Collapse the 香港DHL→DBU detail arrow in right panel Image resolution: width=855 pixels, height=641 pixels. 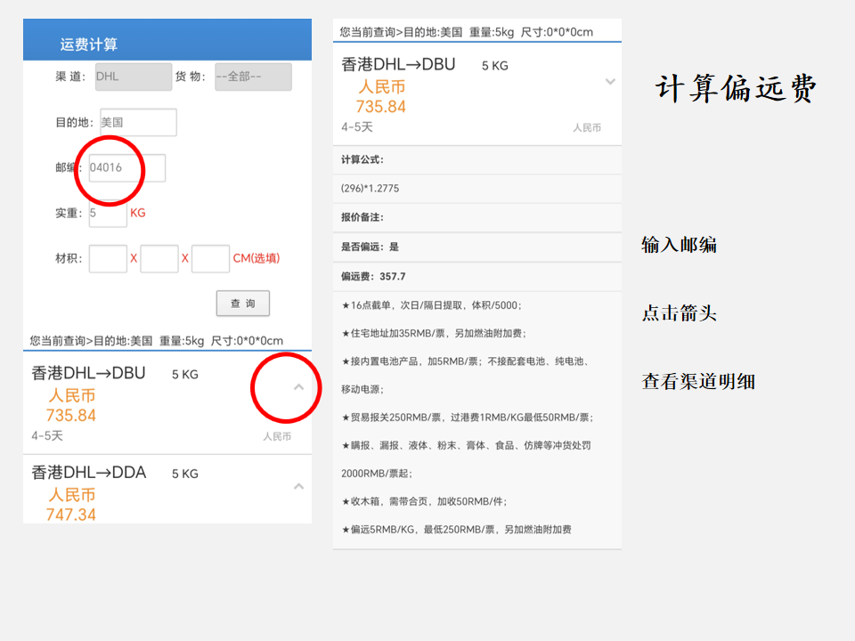point(610,82)
